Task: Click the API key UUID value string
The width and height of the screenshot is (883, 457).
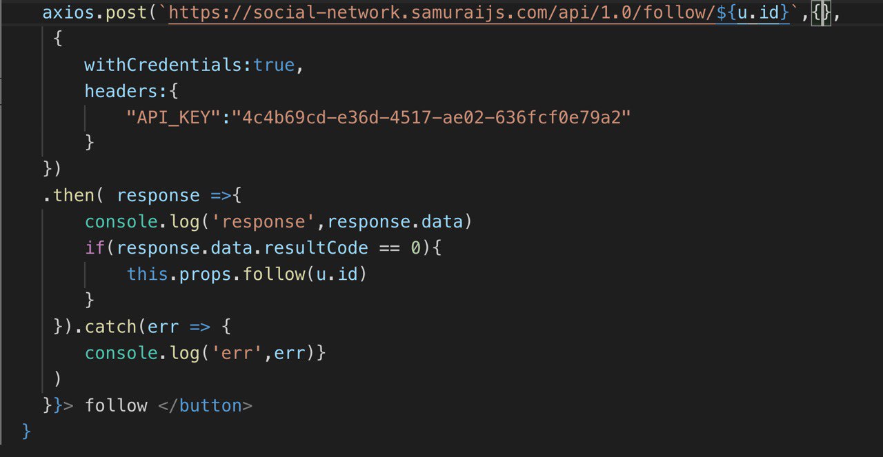Action: 432,118
